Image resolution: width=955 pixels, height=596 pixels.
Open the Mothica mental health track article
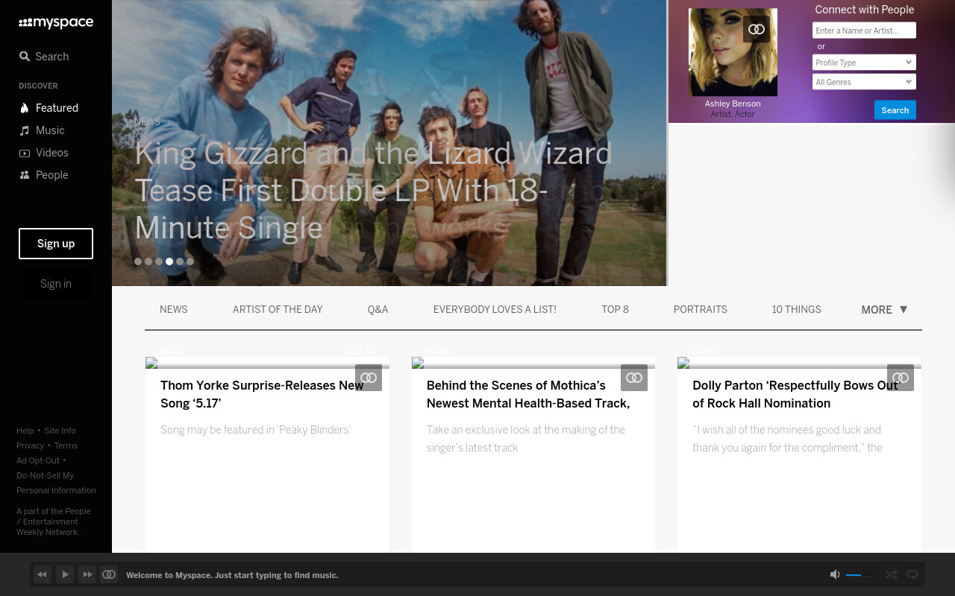coord(528,394)
